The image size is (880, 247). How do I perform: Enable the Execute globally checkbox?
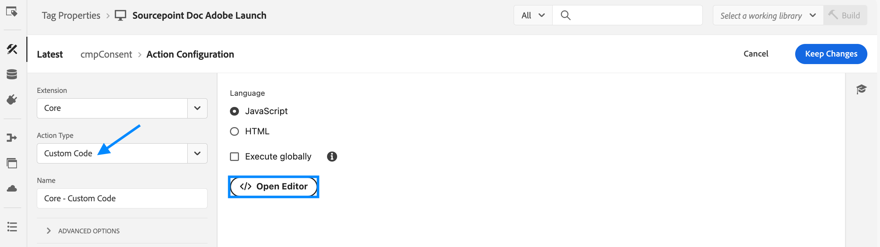(235, 157)
